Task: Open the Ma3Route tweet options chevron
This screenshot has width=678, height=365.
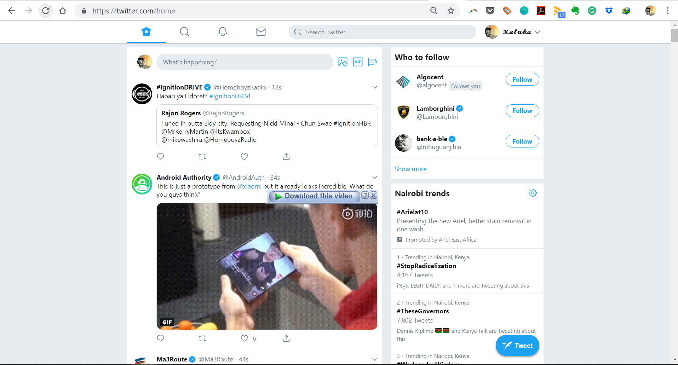Action: click(x=374, y=359)
